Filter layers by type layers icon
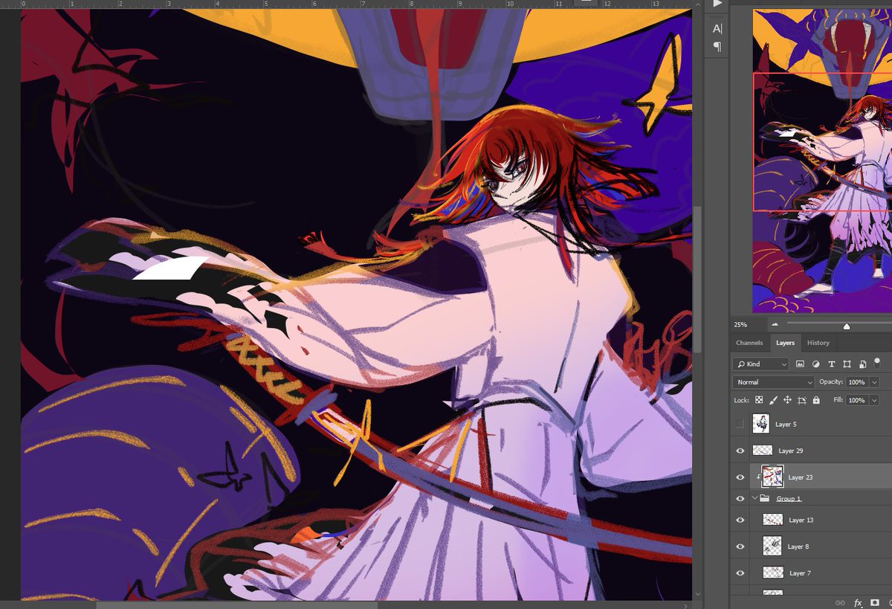Image resolution: width=892 pixels, height=609 pixels. coord(831,364)
